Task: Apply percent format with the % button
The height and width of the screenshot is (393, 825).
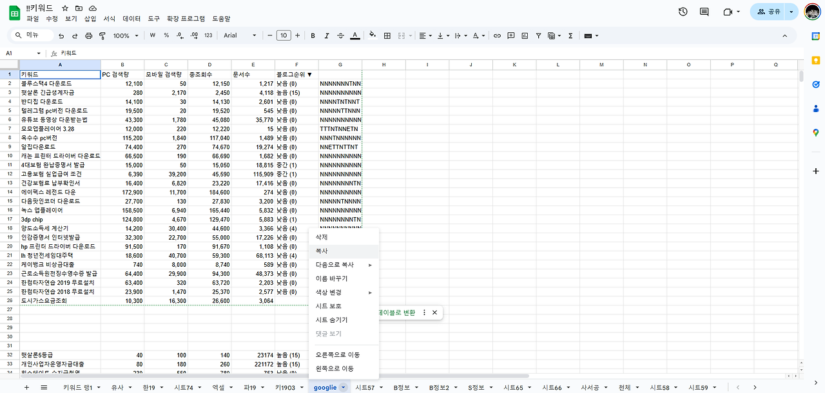Action: (x=166, y=35)
